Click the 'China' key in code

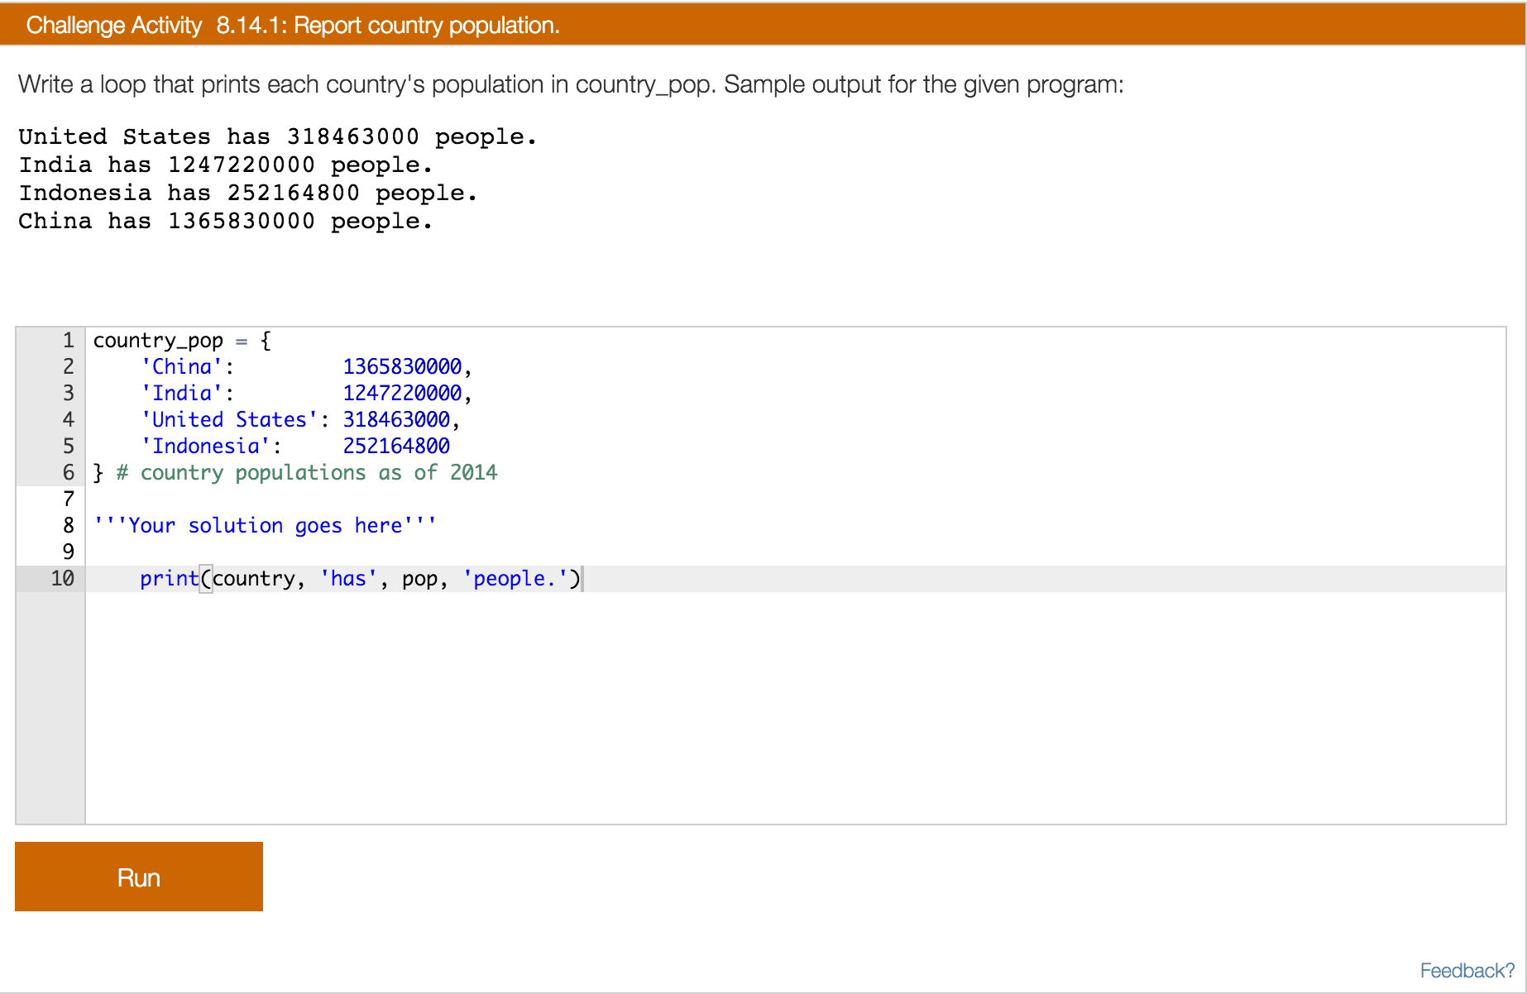(182, 367)
